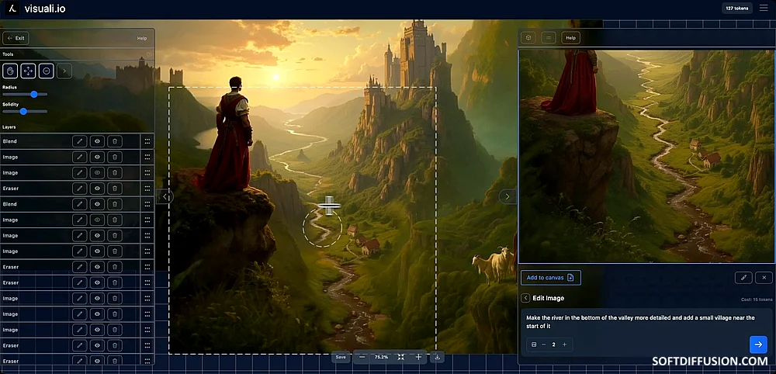The image size is (776, 374).
Task: Collapse the left panel with the arrow
Action: [x=165, y=197]
